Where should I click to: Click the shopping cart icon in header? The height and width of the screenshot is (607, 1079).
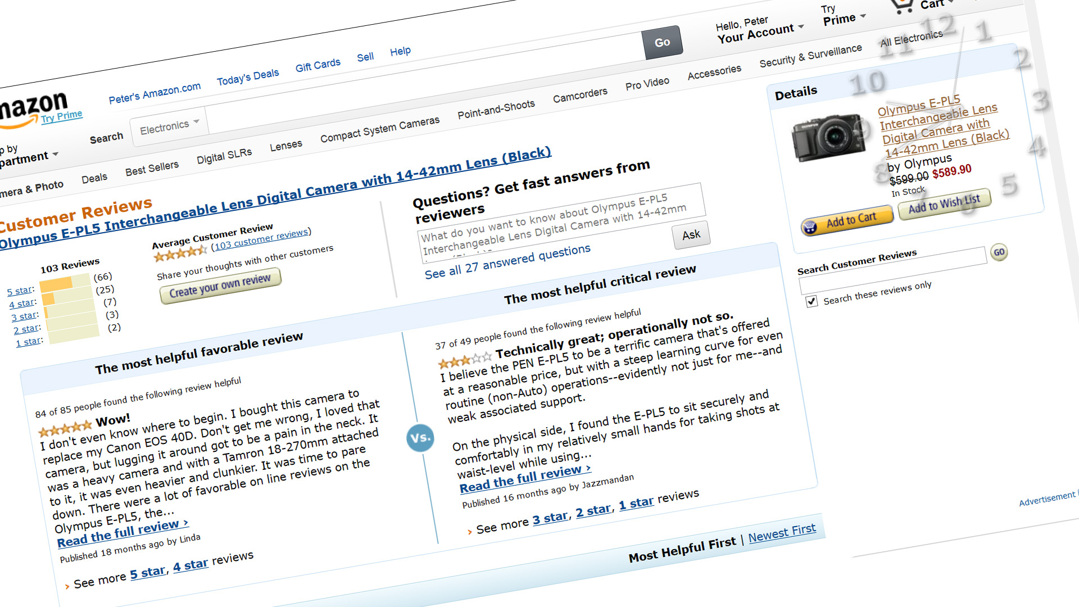click(903, 6)
